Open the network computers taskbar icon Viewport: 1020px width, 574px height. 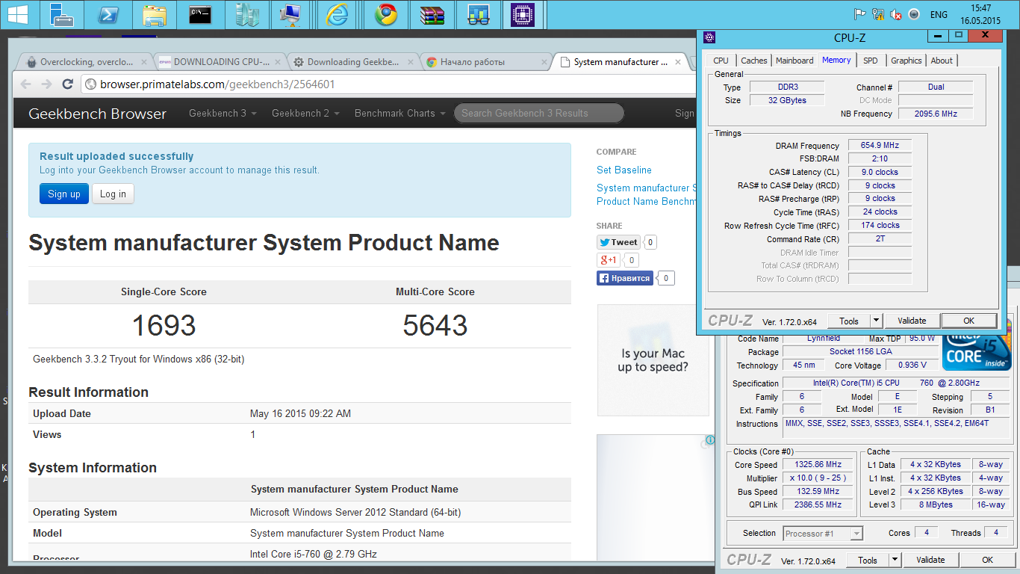point(290,14)
